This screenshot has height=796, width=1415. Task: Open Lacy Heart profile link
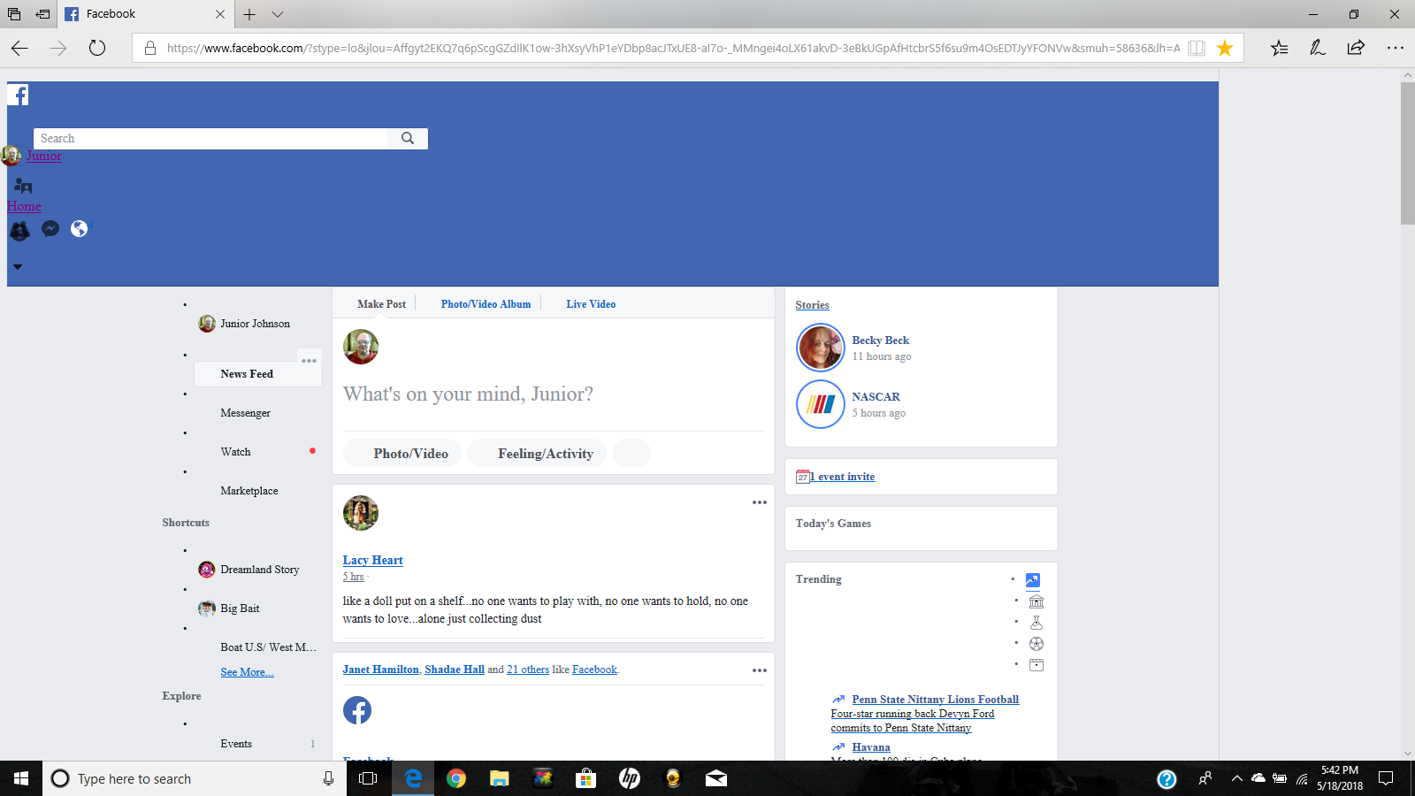pyautogui.click(x=372, y=561)
